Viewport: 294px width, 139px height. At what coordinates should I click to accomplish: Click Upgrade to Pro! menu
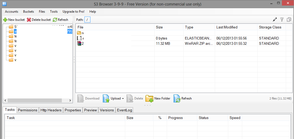click(74, 11)
